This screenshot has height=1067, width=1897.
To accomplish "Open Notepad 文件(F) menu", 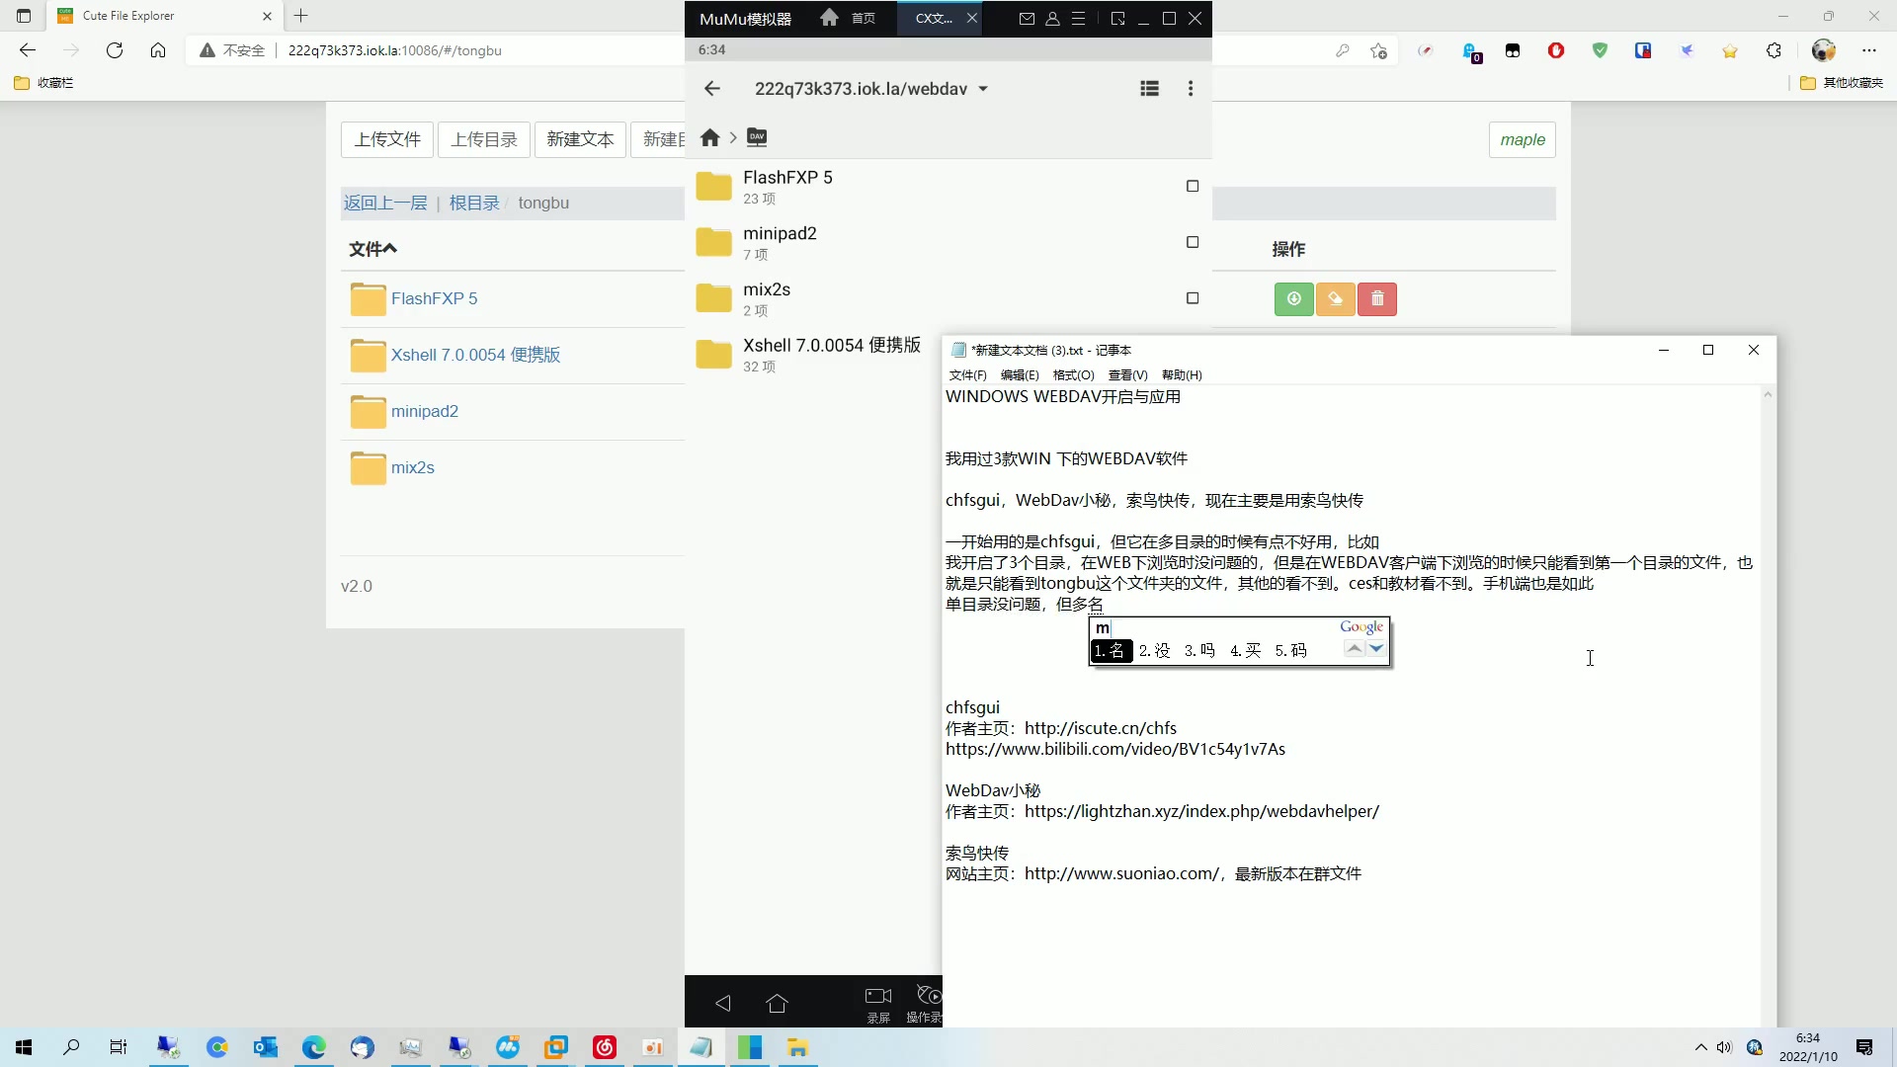I will coord(967,375).
